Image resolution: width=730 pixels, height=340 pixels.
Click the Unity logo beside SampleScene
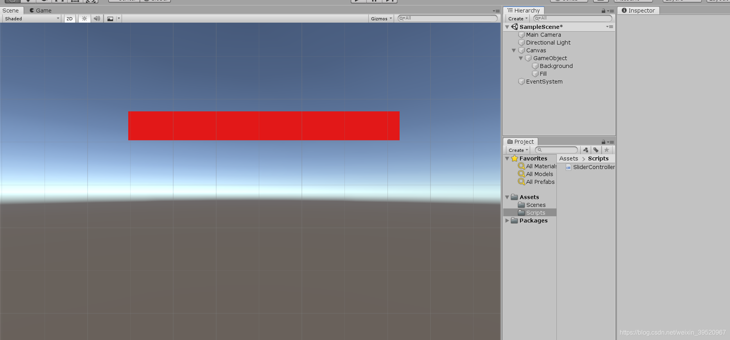click(515, 27)
